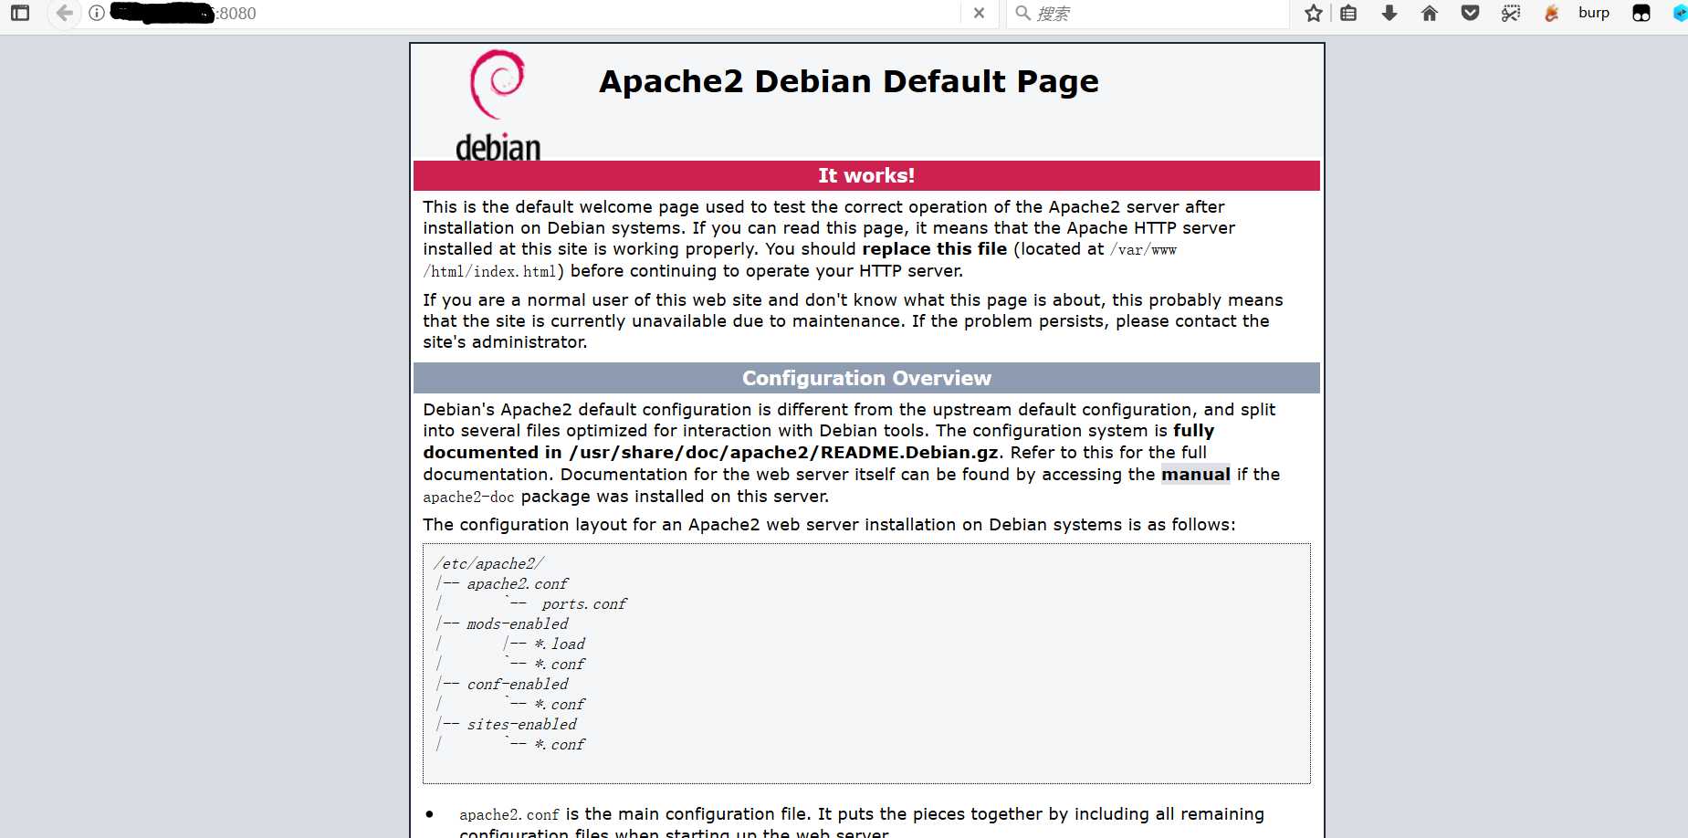Image resolution: width=1688 pixels, height=838 pixels.
Task: Click the text 'replace this file'
Action: point(934,249)
